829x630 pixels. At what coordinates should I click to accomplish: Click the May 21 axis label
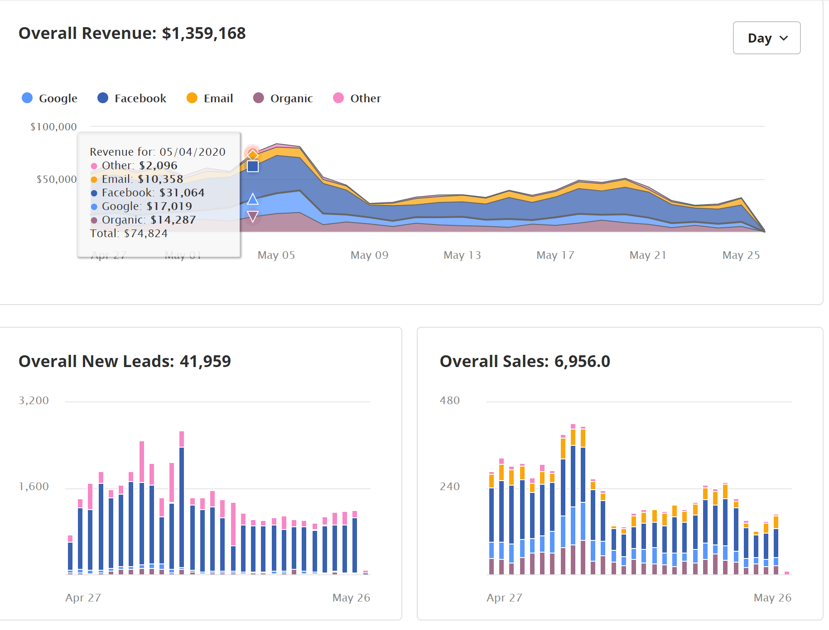coord(648,255)
